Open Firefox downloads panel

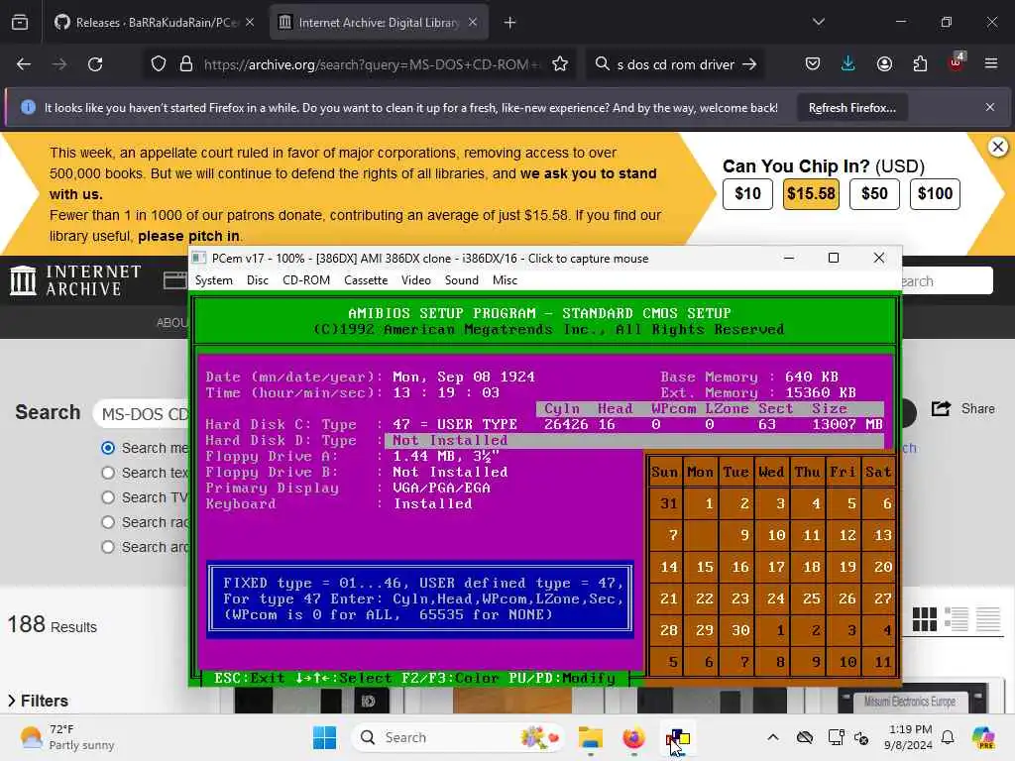(x=848, y=64)
